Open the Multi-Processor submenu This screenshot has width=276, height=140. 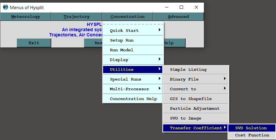pos(133,89)
